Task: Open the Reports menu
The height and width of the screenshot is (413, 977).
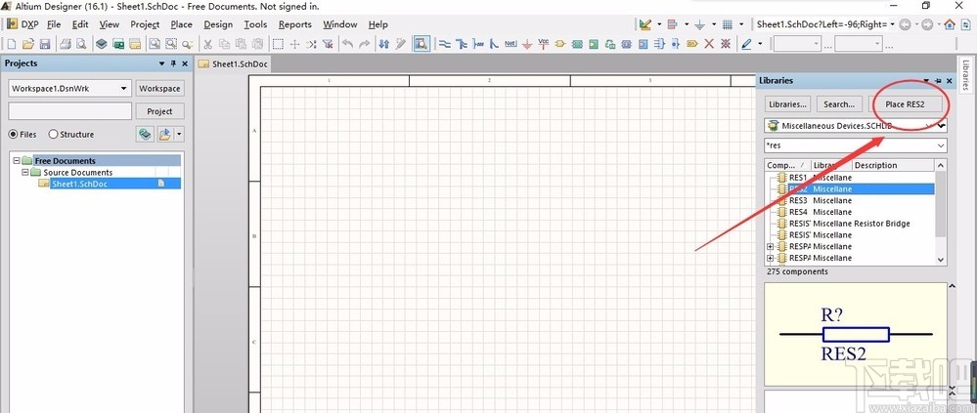Action: click(294, 24)
